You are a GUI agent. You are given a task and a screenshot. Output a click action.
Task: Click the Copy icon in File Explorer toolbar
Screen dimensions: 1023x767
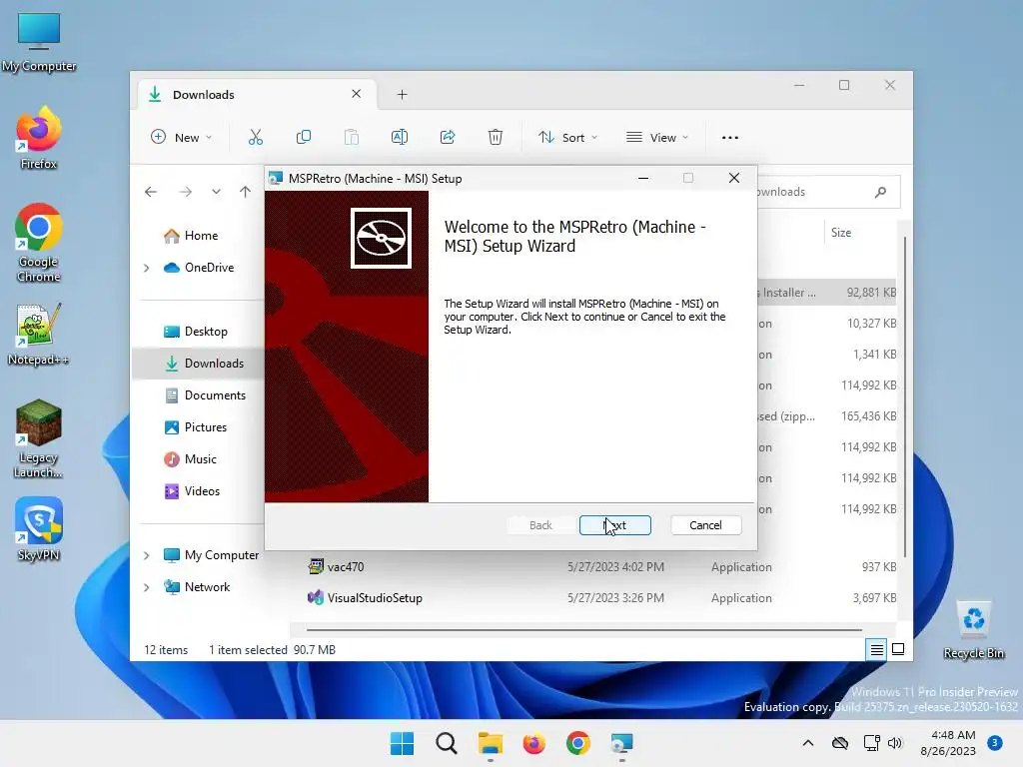pos(304,138)
